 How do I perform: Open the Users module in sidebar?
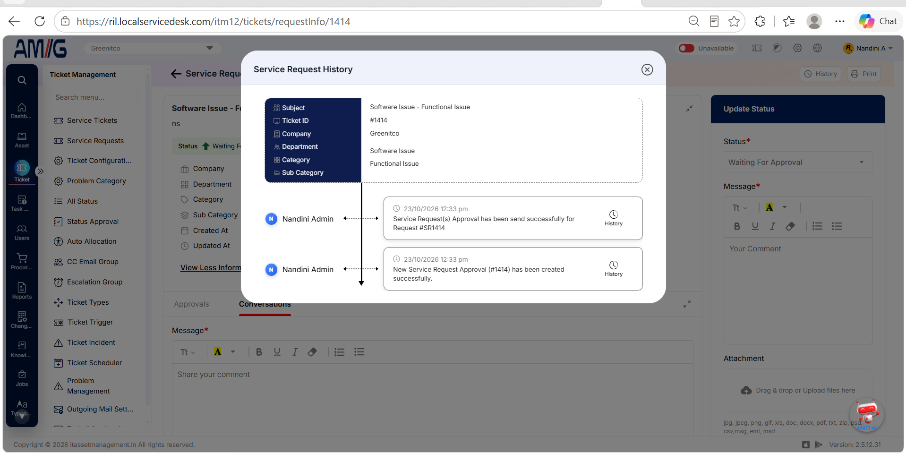pyautogui.click(x=22, y=233)
